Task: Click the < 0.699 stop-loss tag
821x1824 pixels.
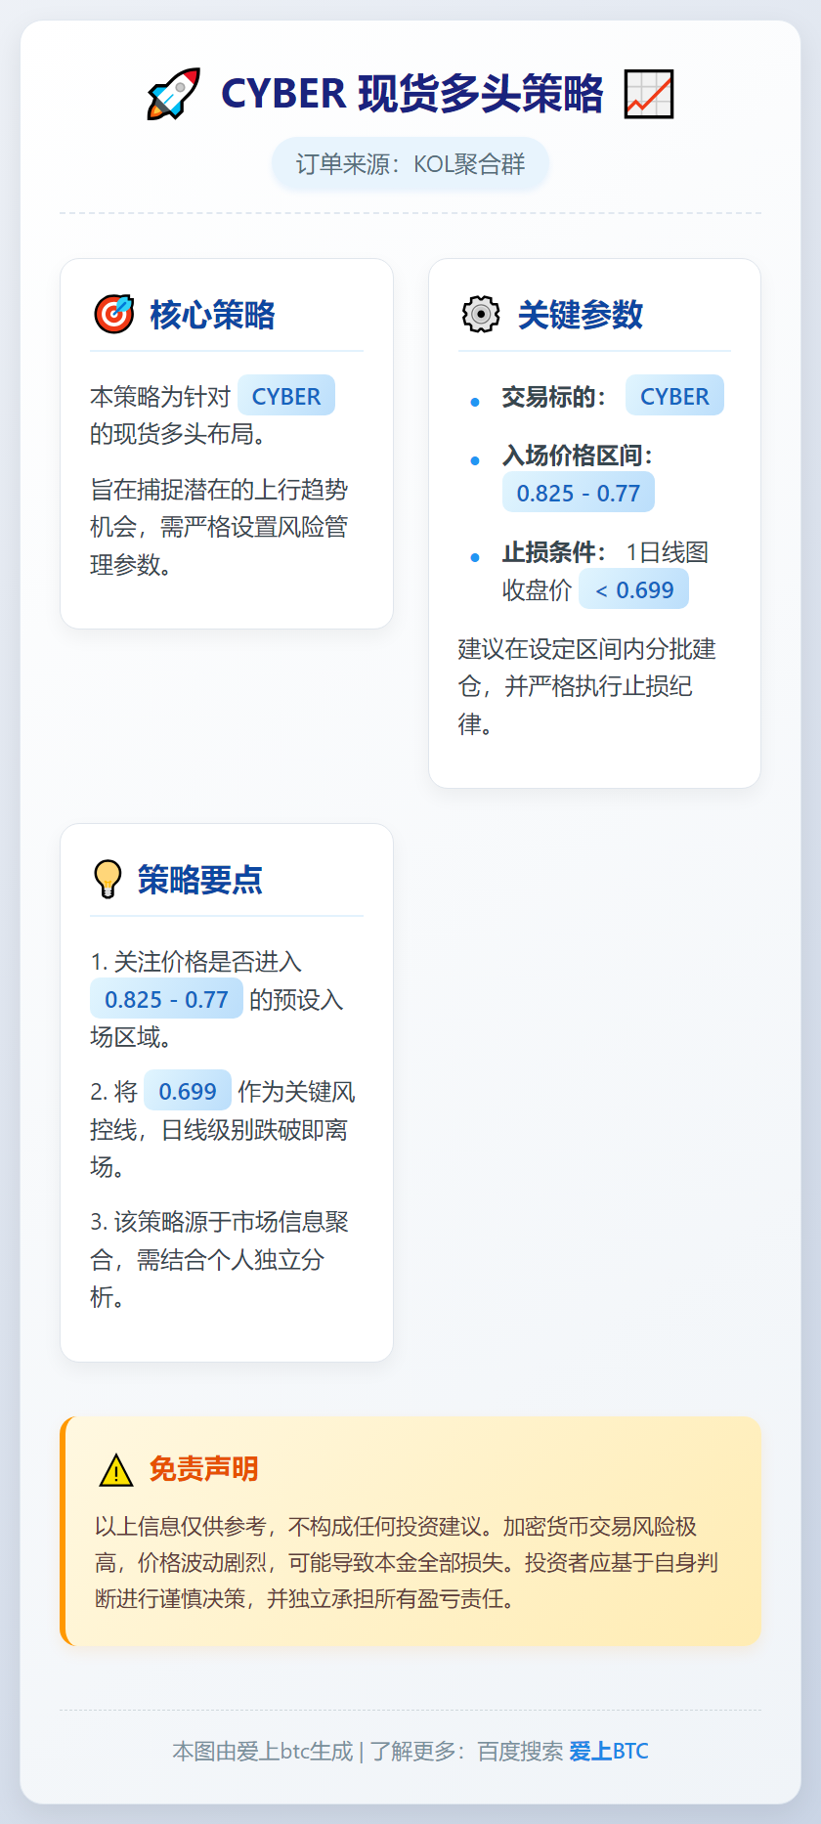Action: click(634, 589)
